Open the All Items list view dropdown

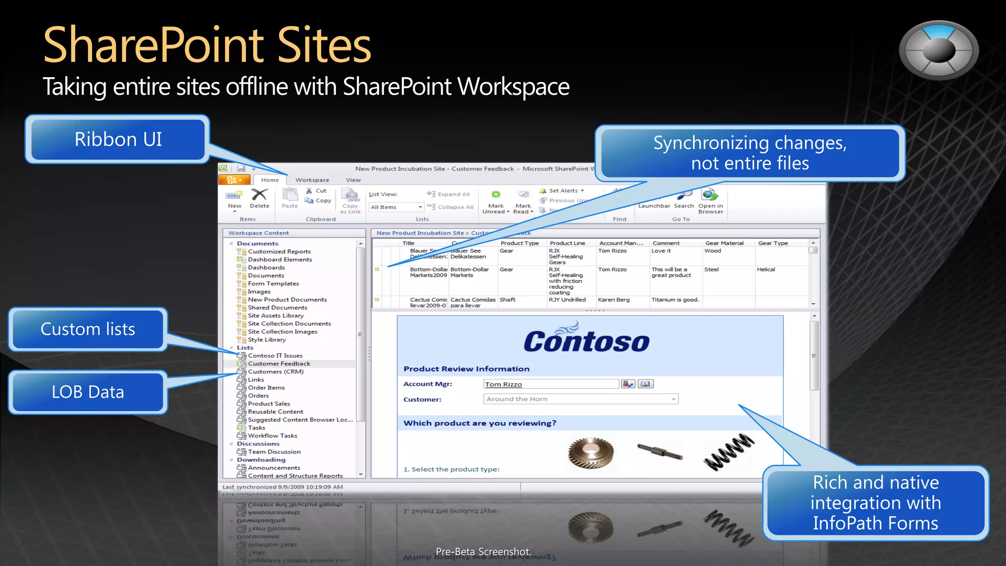pyautogui.click(x=420, y=207)
